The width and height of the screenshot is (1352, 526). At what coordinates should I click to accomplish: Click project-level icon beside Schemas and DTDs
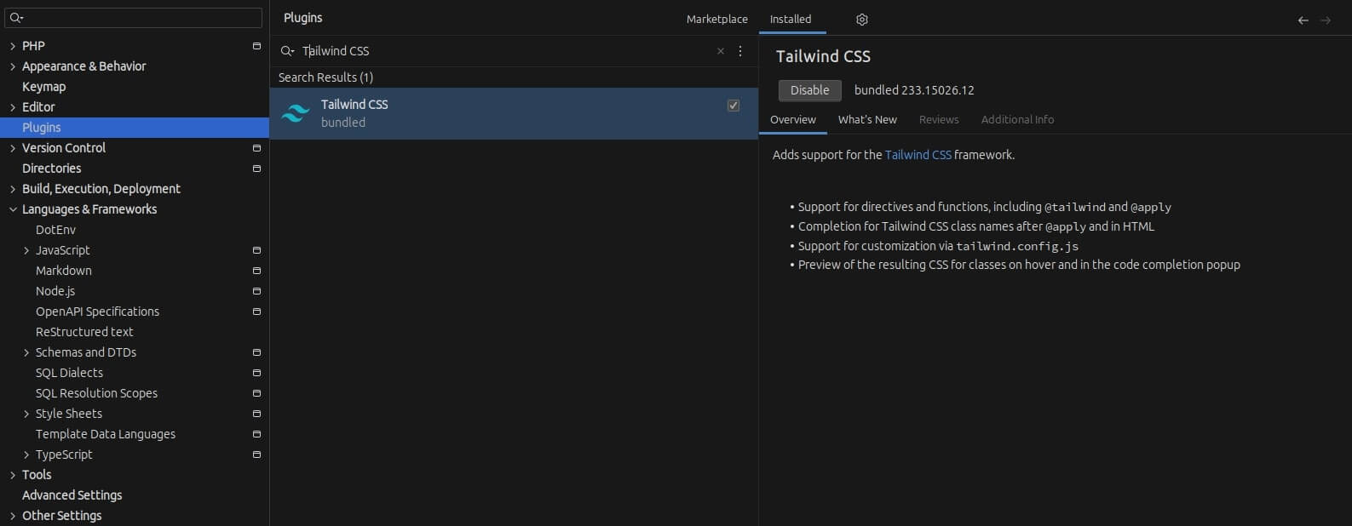point(256,352)
